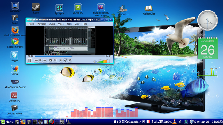The width and height of the screenshot is (223, 125).
Task: Skip to previous track in VLC
Action: [x=36, y=60]
